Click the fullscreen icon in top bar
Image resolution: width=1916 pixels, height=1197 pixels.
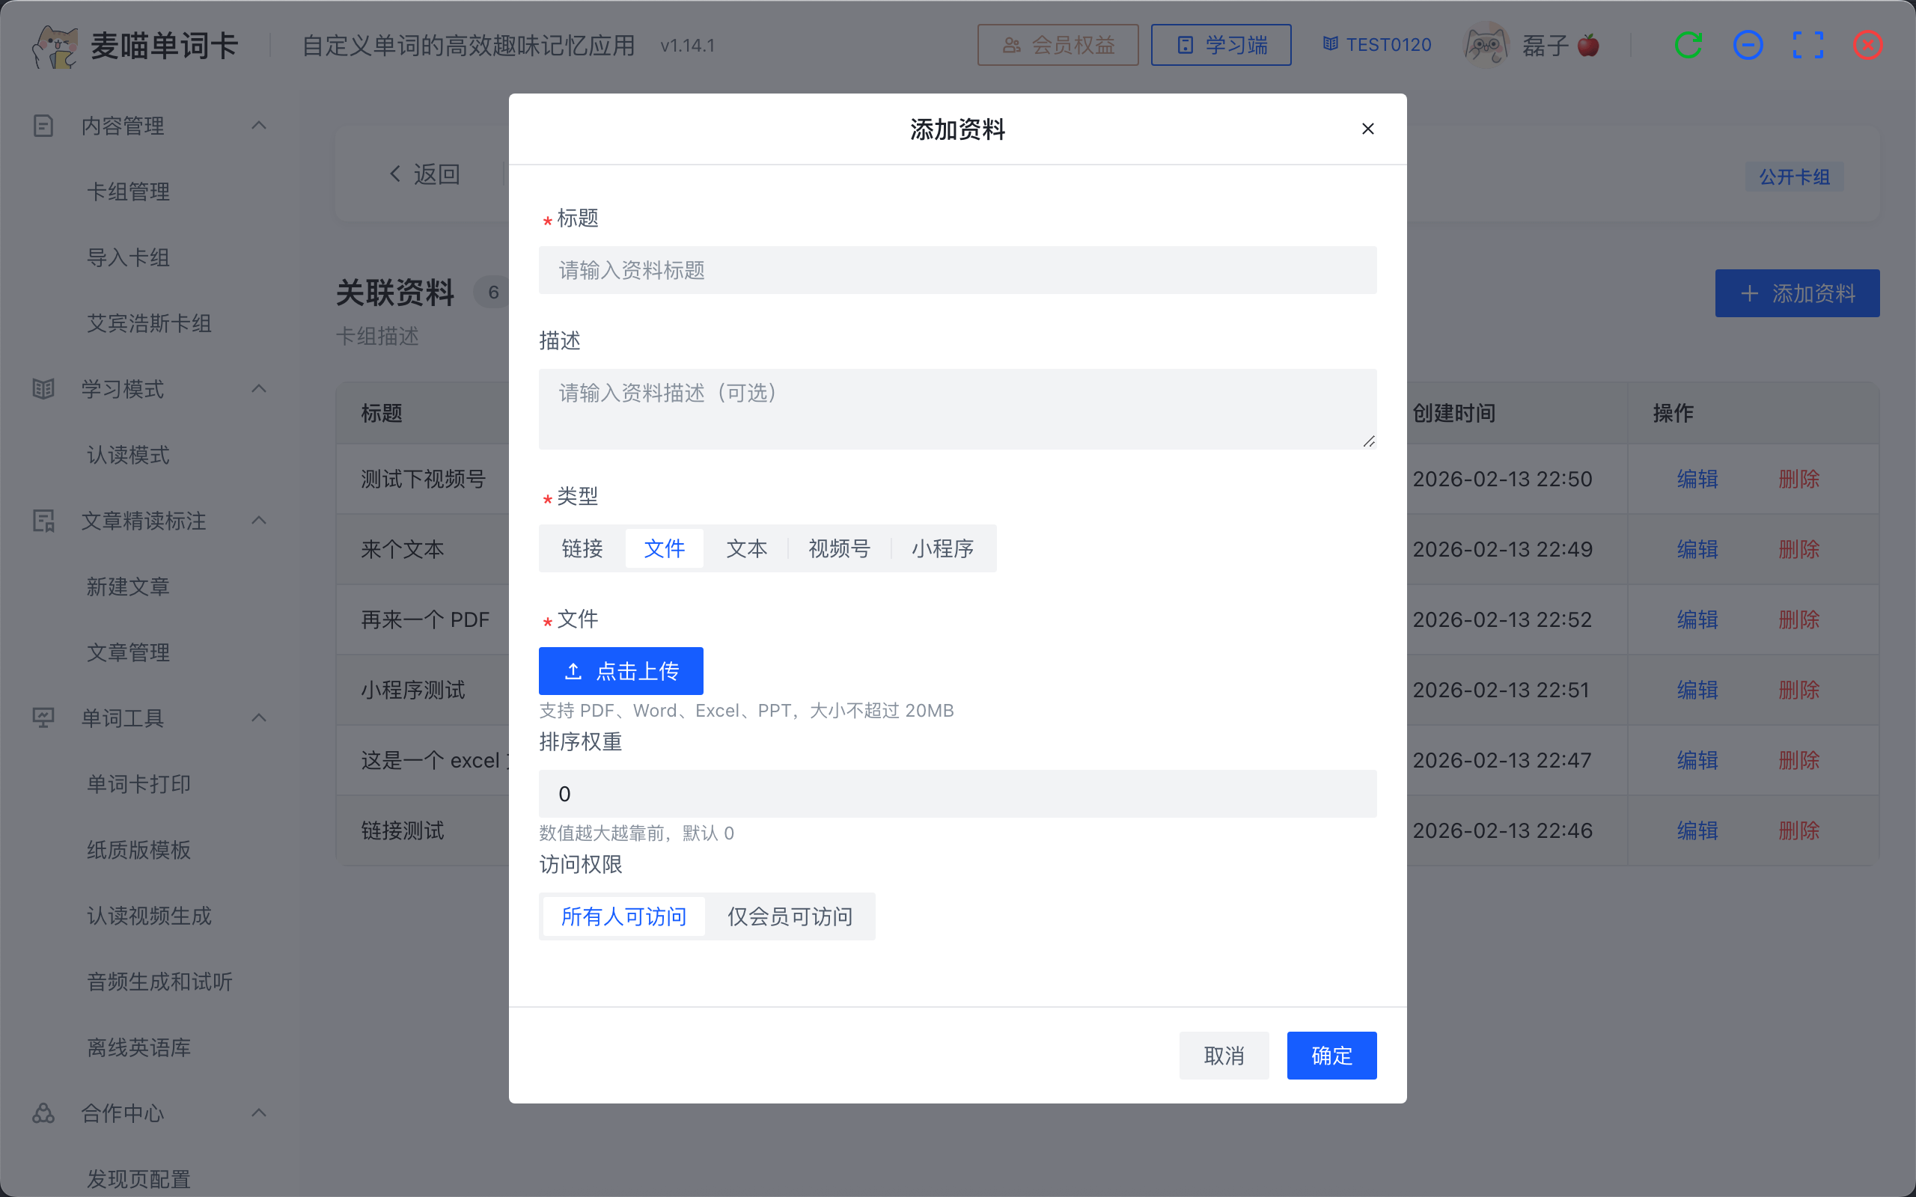tap(1807, 44)
